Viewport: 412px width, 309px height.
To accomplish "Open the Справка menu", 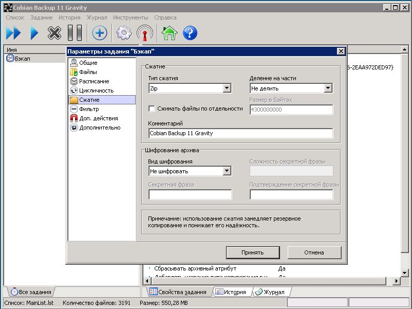I will click(x=165, y=17).
